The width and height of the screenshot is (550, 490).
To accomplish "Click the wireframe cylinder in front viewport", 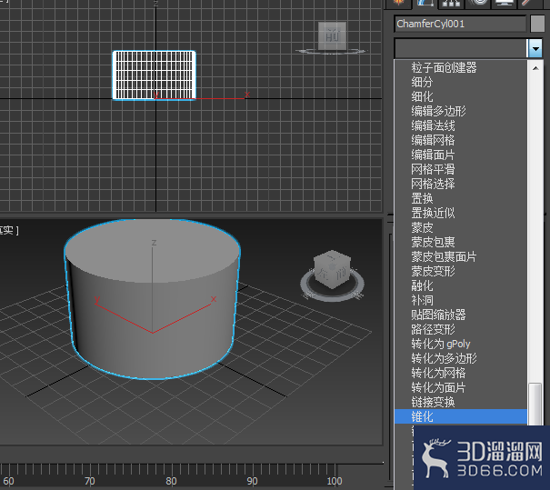I will pos(154,75).
